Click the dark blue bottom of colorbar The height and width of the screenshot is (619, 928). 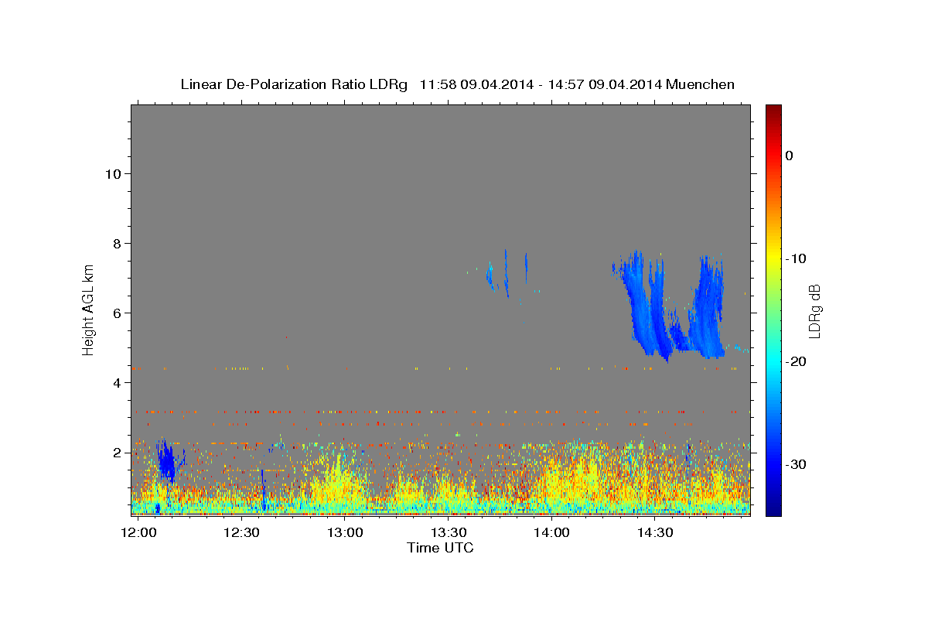point(773,507)
